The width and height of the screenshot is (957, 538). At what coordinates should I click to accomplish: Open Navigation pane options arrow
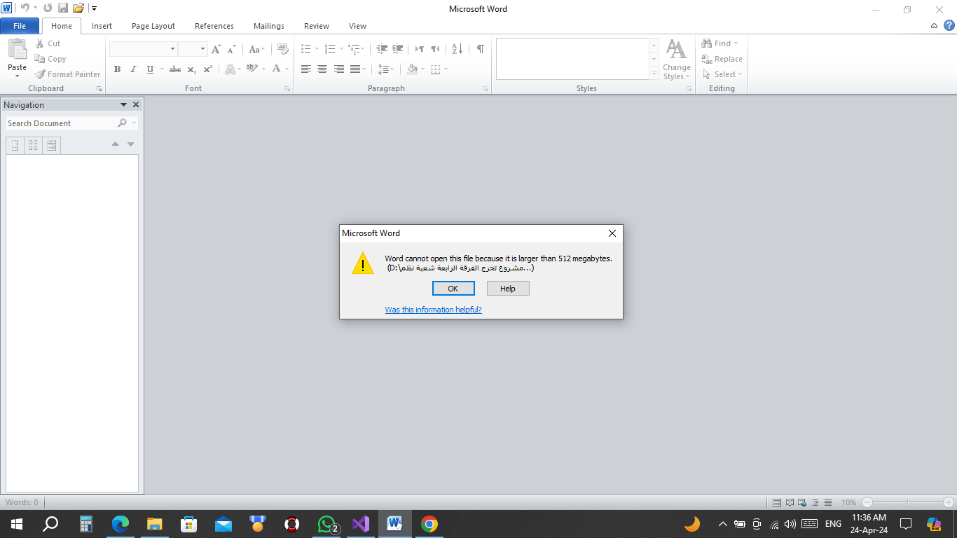pos(123,104)
